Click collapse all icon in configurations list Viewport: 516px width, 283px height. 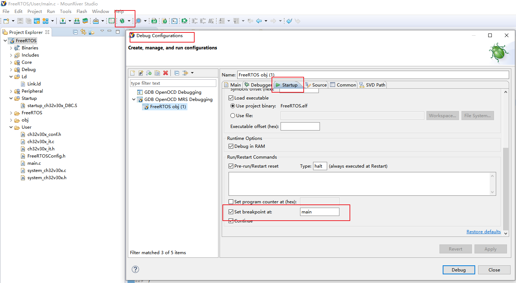[177, 73]
